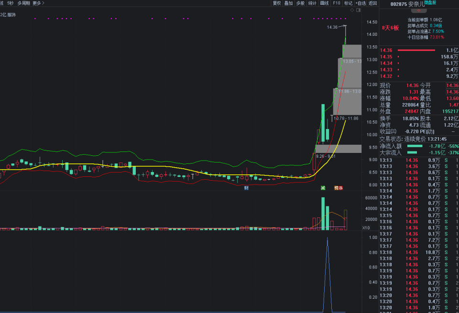
Task: Click the 榜 marker icon on chart
Action: click(x=336, y=188)
